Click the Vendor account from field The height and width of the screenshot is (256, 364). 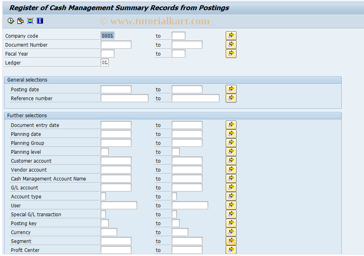pos(116,170)
